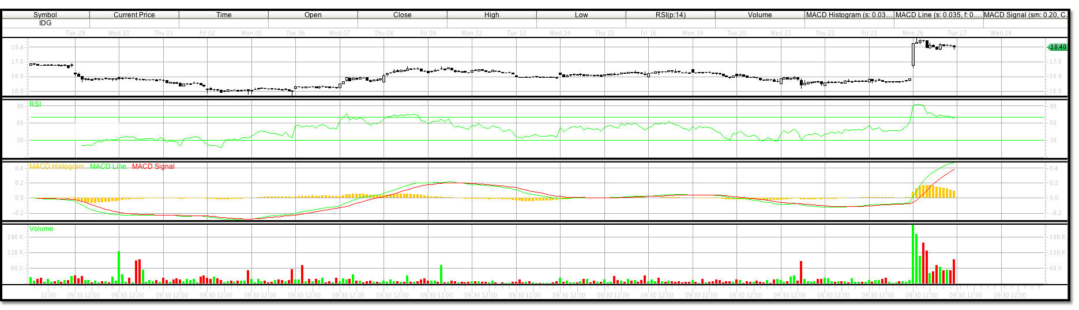This screenshot has width=1079, height=310.
Task: Click the Volume legend label in bottom panel
Action: 42,229
